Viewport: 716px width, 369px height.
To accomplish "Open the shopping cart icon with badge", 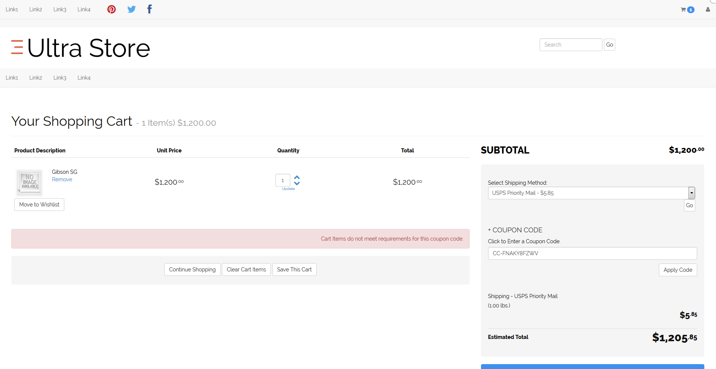I will tap(687, 10).
